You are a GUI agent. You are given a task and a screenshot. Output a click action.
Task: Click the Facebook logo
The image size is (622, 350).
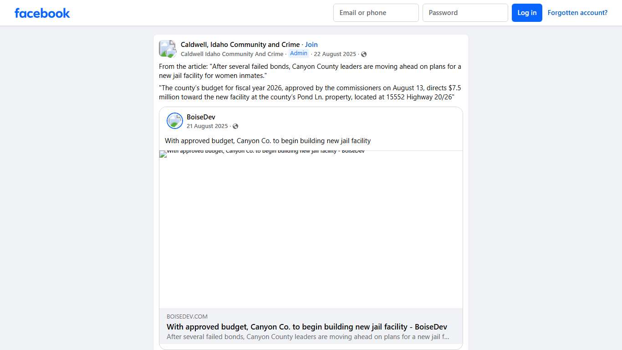tap(42, 13)
